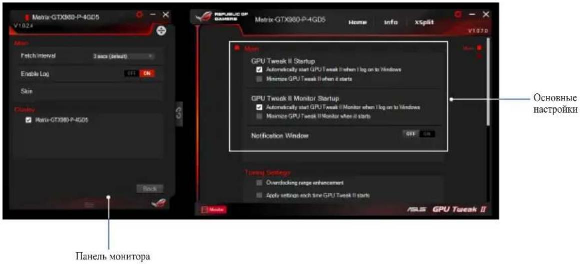Screen dimensions: 580x264
Task: Click the Fetch Interval label
Action: click(x=38, y=56)
